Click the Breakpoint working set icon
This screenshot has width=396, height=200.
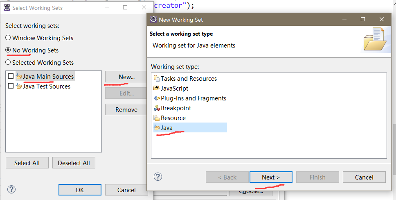157,108
